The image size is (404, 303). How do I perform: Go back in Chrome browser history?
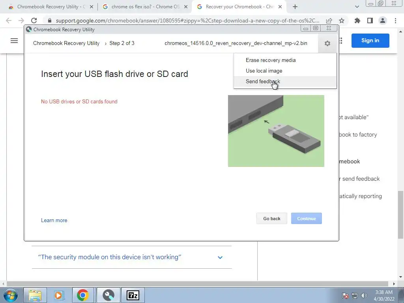pos(9,21)
